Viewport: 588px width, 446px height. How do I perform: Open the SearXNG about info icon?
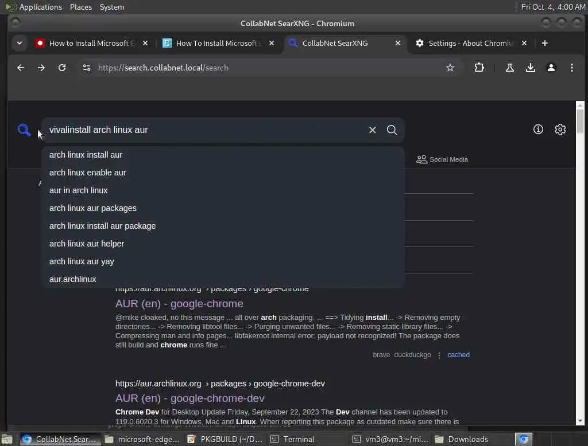tap(538, 130)
